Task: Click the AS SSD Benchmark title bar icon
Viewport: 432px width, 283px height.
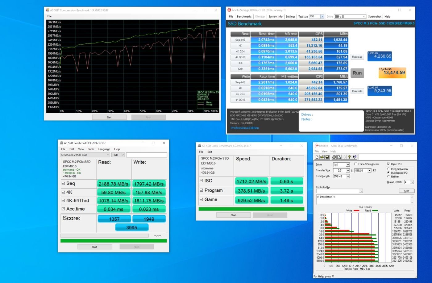Action: coord(62,143)
